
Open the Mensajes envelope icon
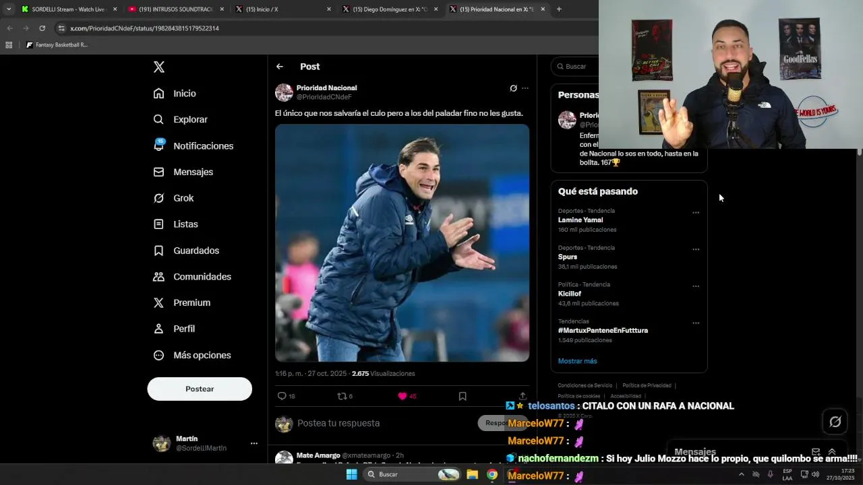pos(158,172)
